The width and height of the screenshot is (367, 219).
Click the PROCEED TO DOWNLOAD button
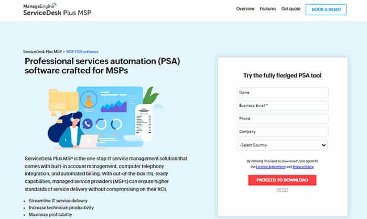coord(282,180)
